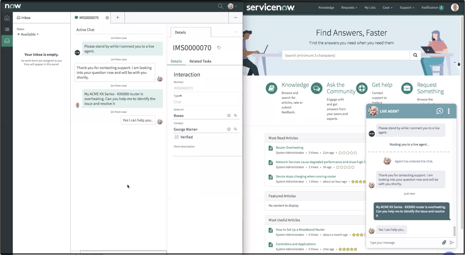Open agent avatar menu in Now header
The image size is (465, 255).
click(x=232, y=6)
